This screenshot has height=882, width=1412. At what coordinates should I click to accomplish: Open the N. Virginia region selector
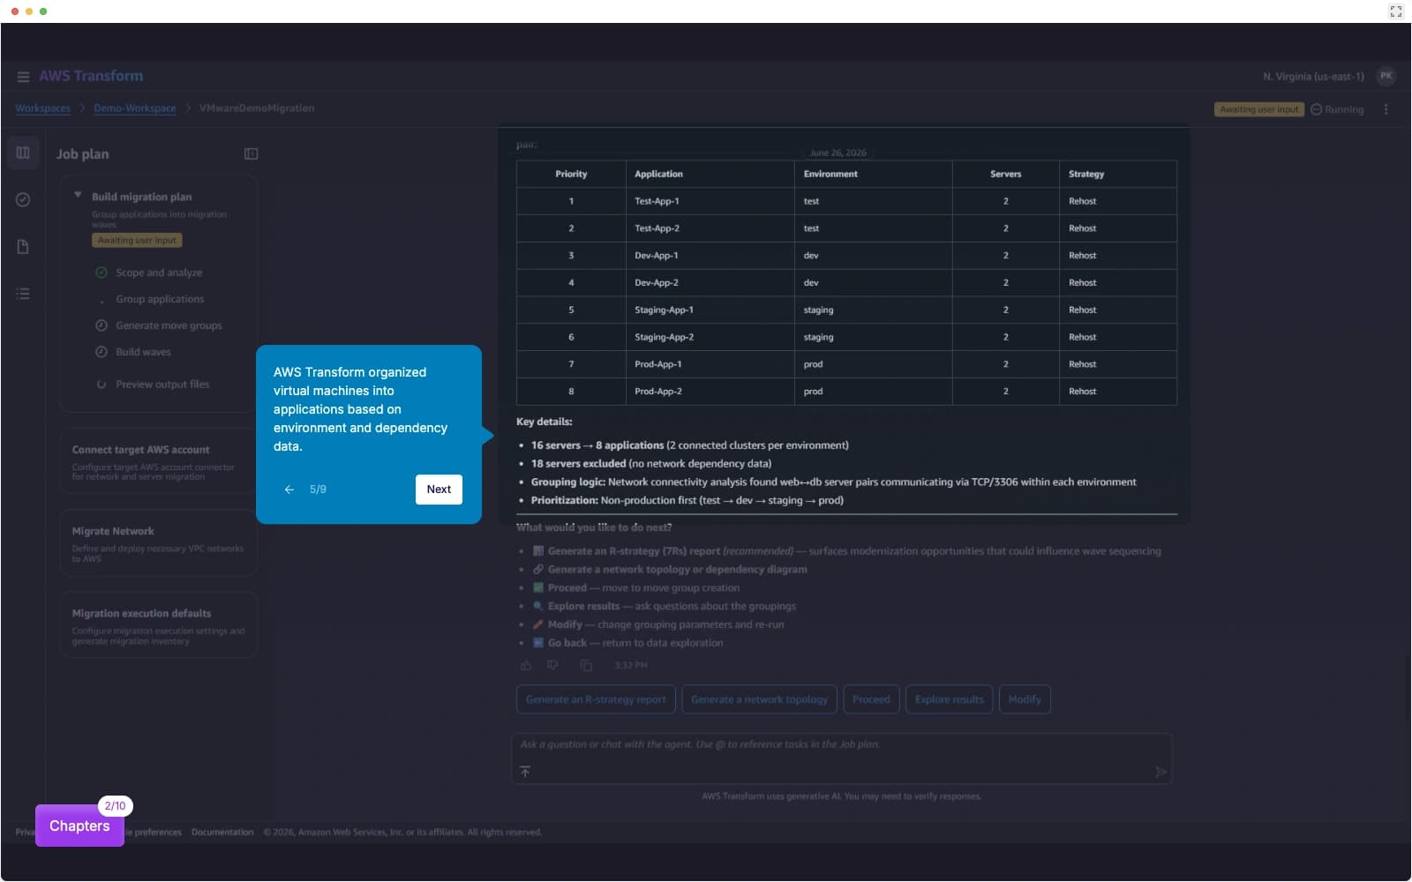point(1313,77)
